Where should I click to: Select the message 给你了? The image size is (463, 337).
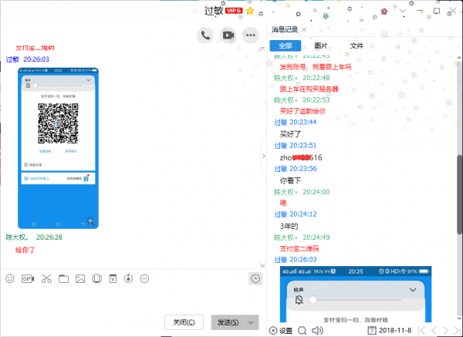(25, 250)
